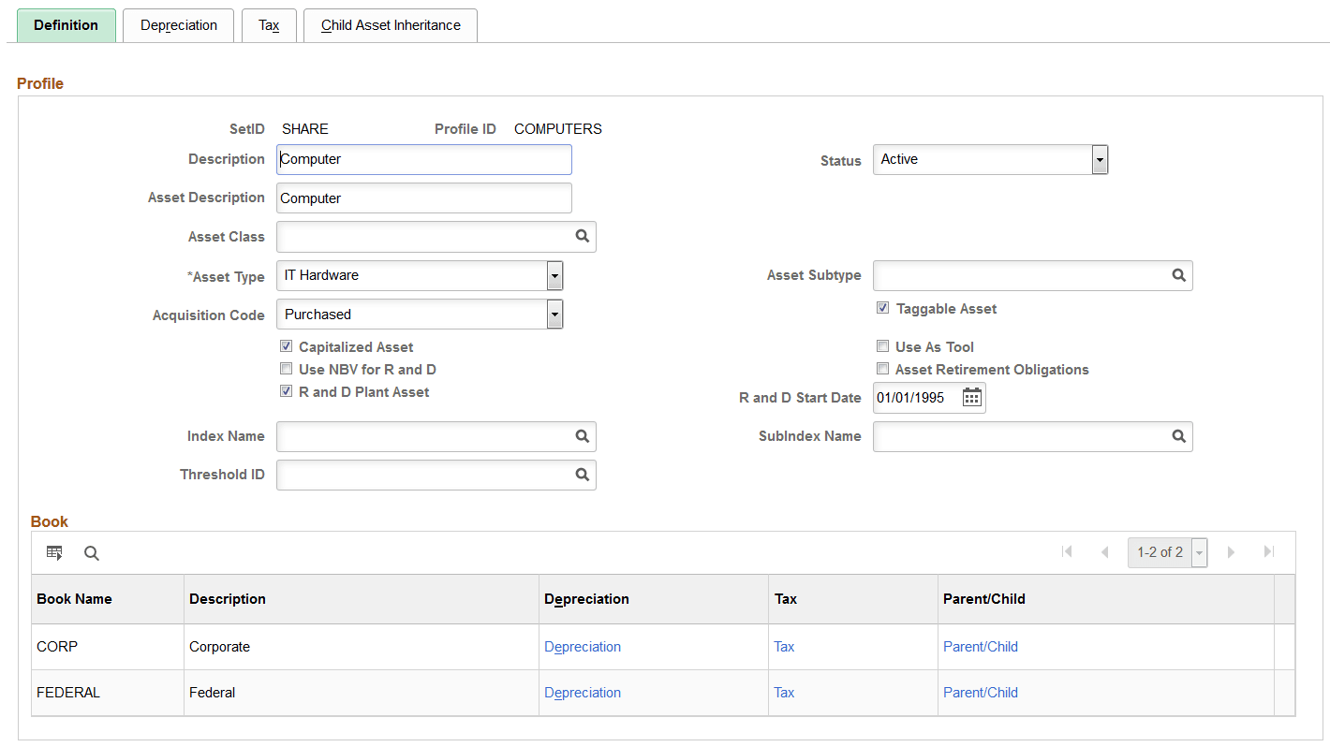
Task: Open the Asset Subtype lookup magnifier
Action: coord(1178,275)
